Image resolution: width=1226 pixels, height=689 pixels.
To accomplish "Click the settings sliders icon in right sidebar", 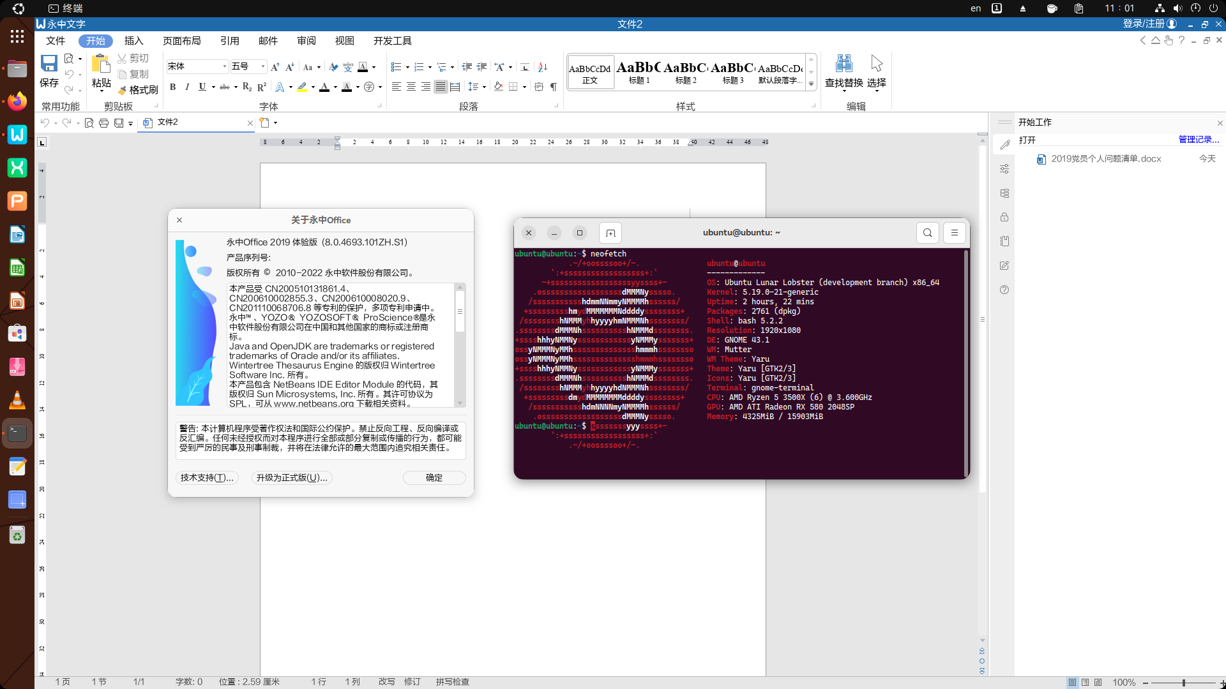I will pos(1004,169).
